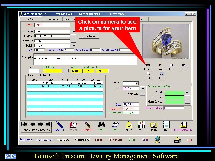Click the Supplier Details button
The image size is (215, 161).
coord(89,36)
